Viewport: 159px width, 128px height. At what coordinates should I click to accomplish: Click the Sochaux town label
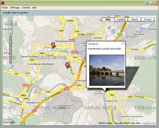98,38
